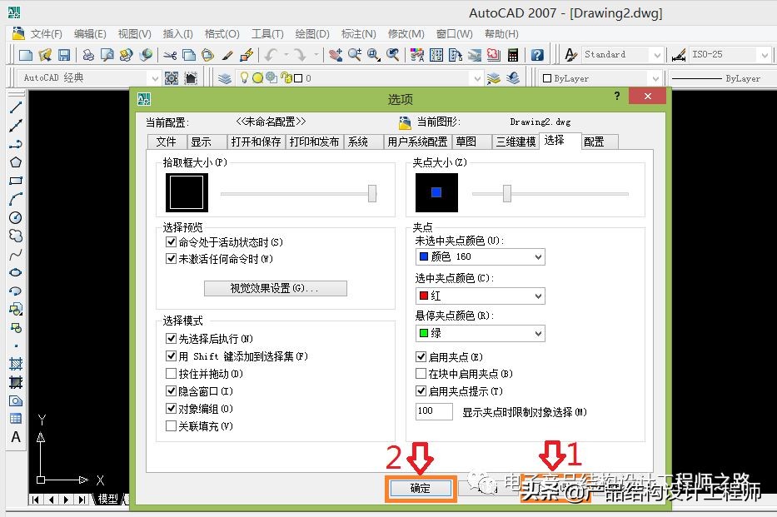Click the Save disk icon
The height and width of the screenshot is (517, 777).
tap(64, 55)
